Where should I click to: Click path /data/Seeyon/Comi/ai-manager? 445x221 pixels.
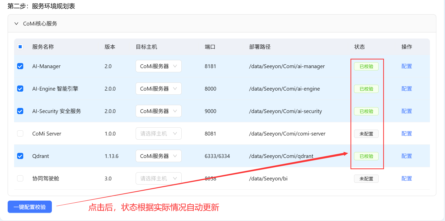point(287,66)
